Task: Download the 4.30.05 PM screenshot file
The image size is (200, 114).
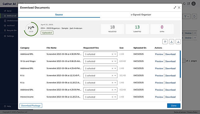Action: pos(170,54)
